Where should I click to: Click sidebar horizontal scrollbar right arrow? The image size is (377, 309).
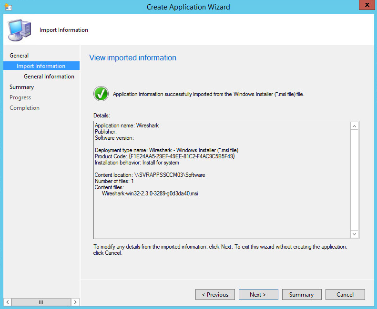tap(75, 302)
